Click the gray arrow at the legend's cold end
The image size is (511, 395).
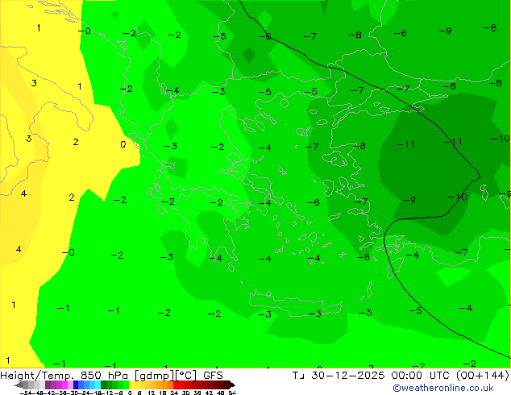click(19, 385)
